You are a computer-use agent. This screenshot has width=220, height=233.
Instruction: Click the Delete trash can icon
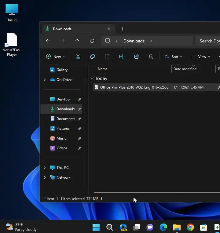click(151, 56)
